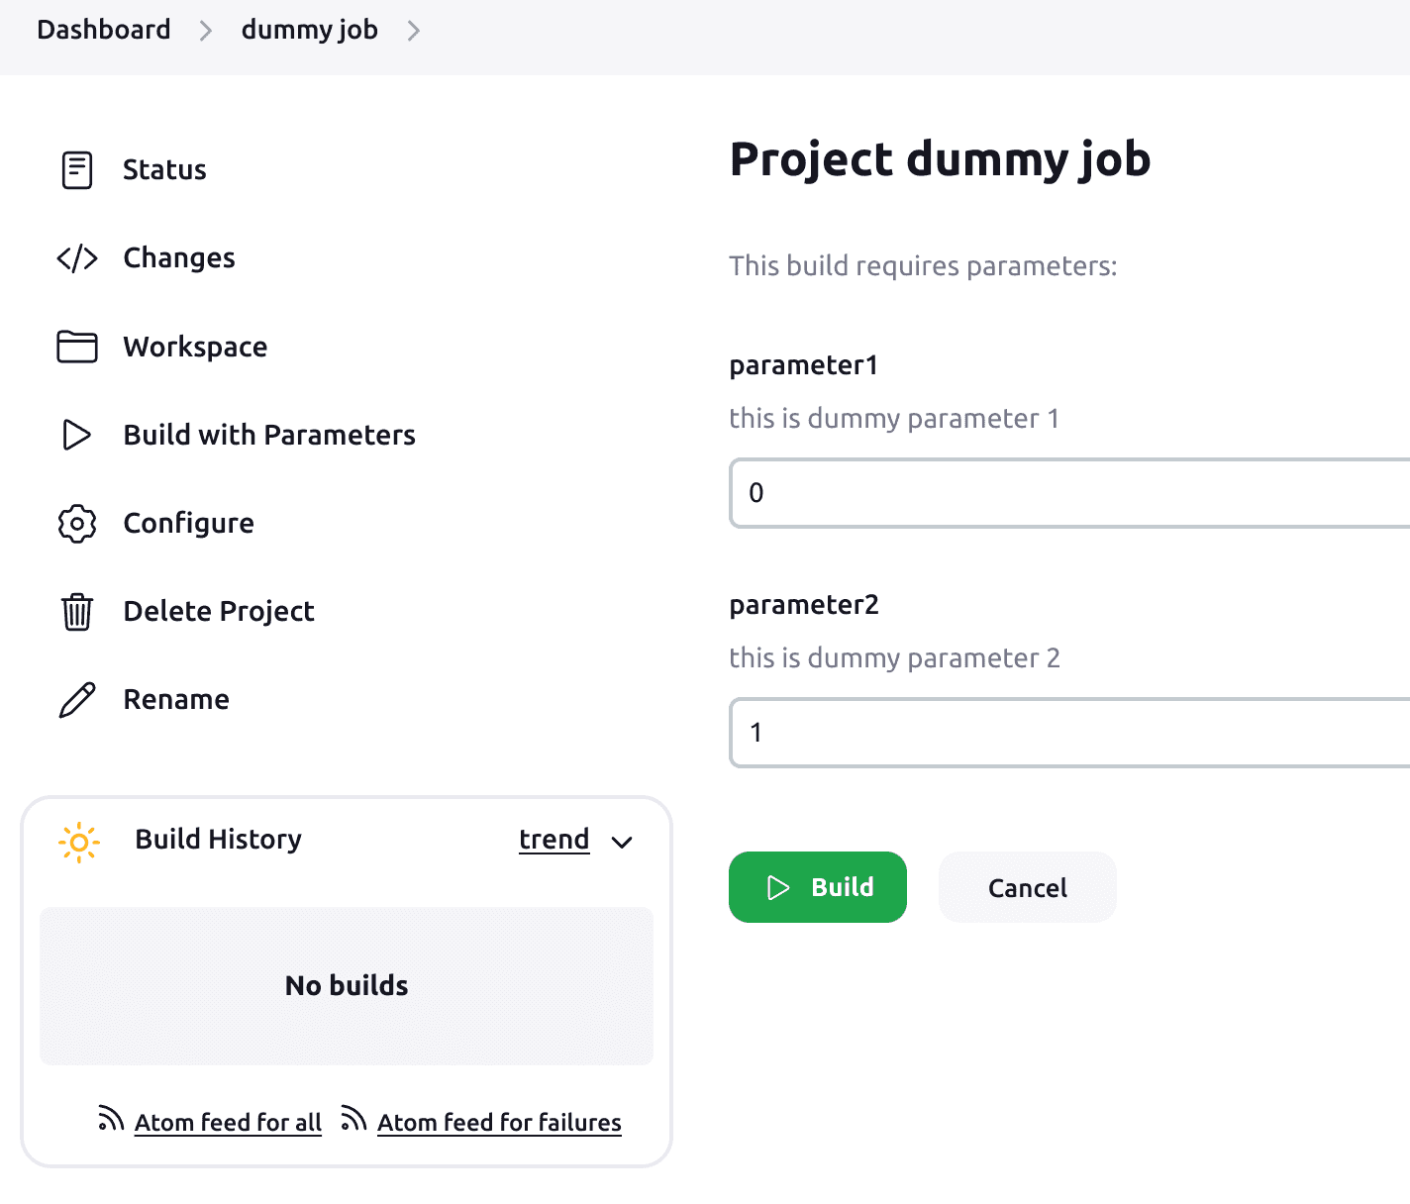Open the trend link in Build History

click(x=554, y=840)
